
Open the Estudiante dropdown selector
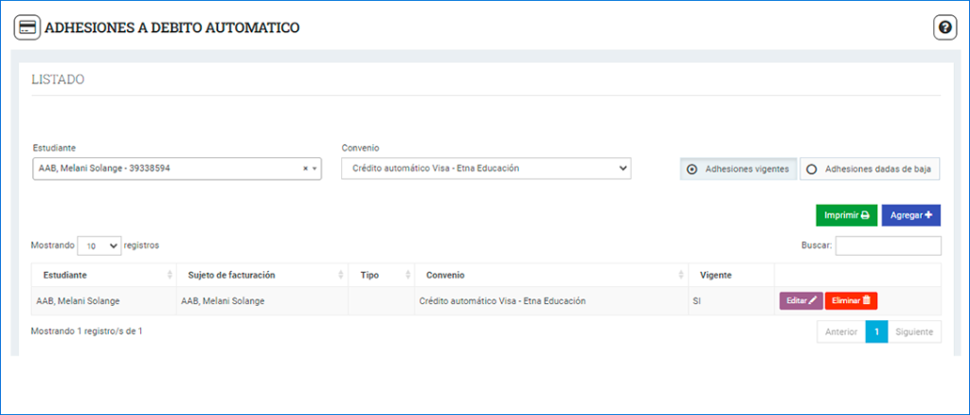(176, 169)
